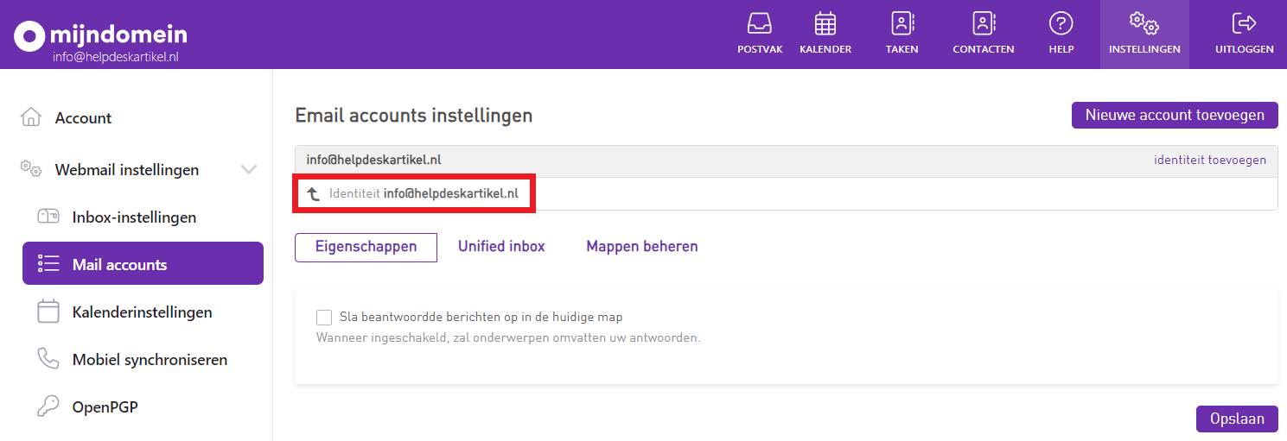The image size is (1287, 441).
Task: Open the Postvak inbox icon
Action: 760,23
